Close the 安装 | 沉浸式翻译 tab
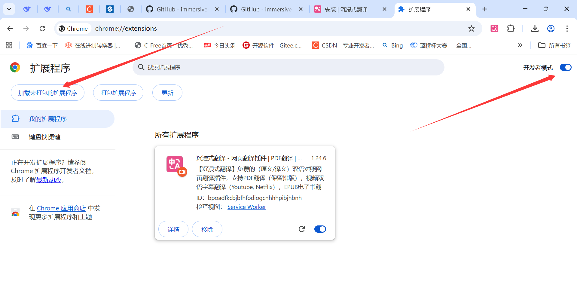This screenshot has height=303, width=577. (384, 9)
